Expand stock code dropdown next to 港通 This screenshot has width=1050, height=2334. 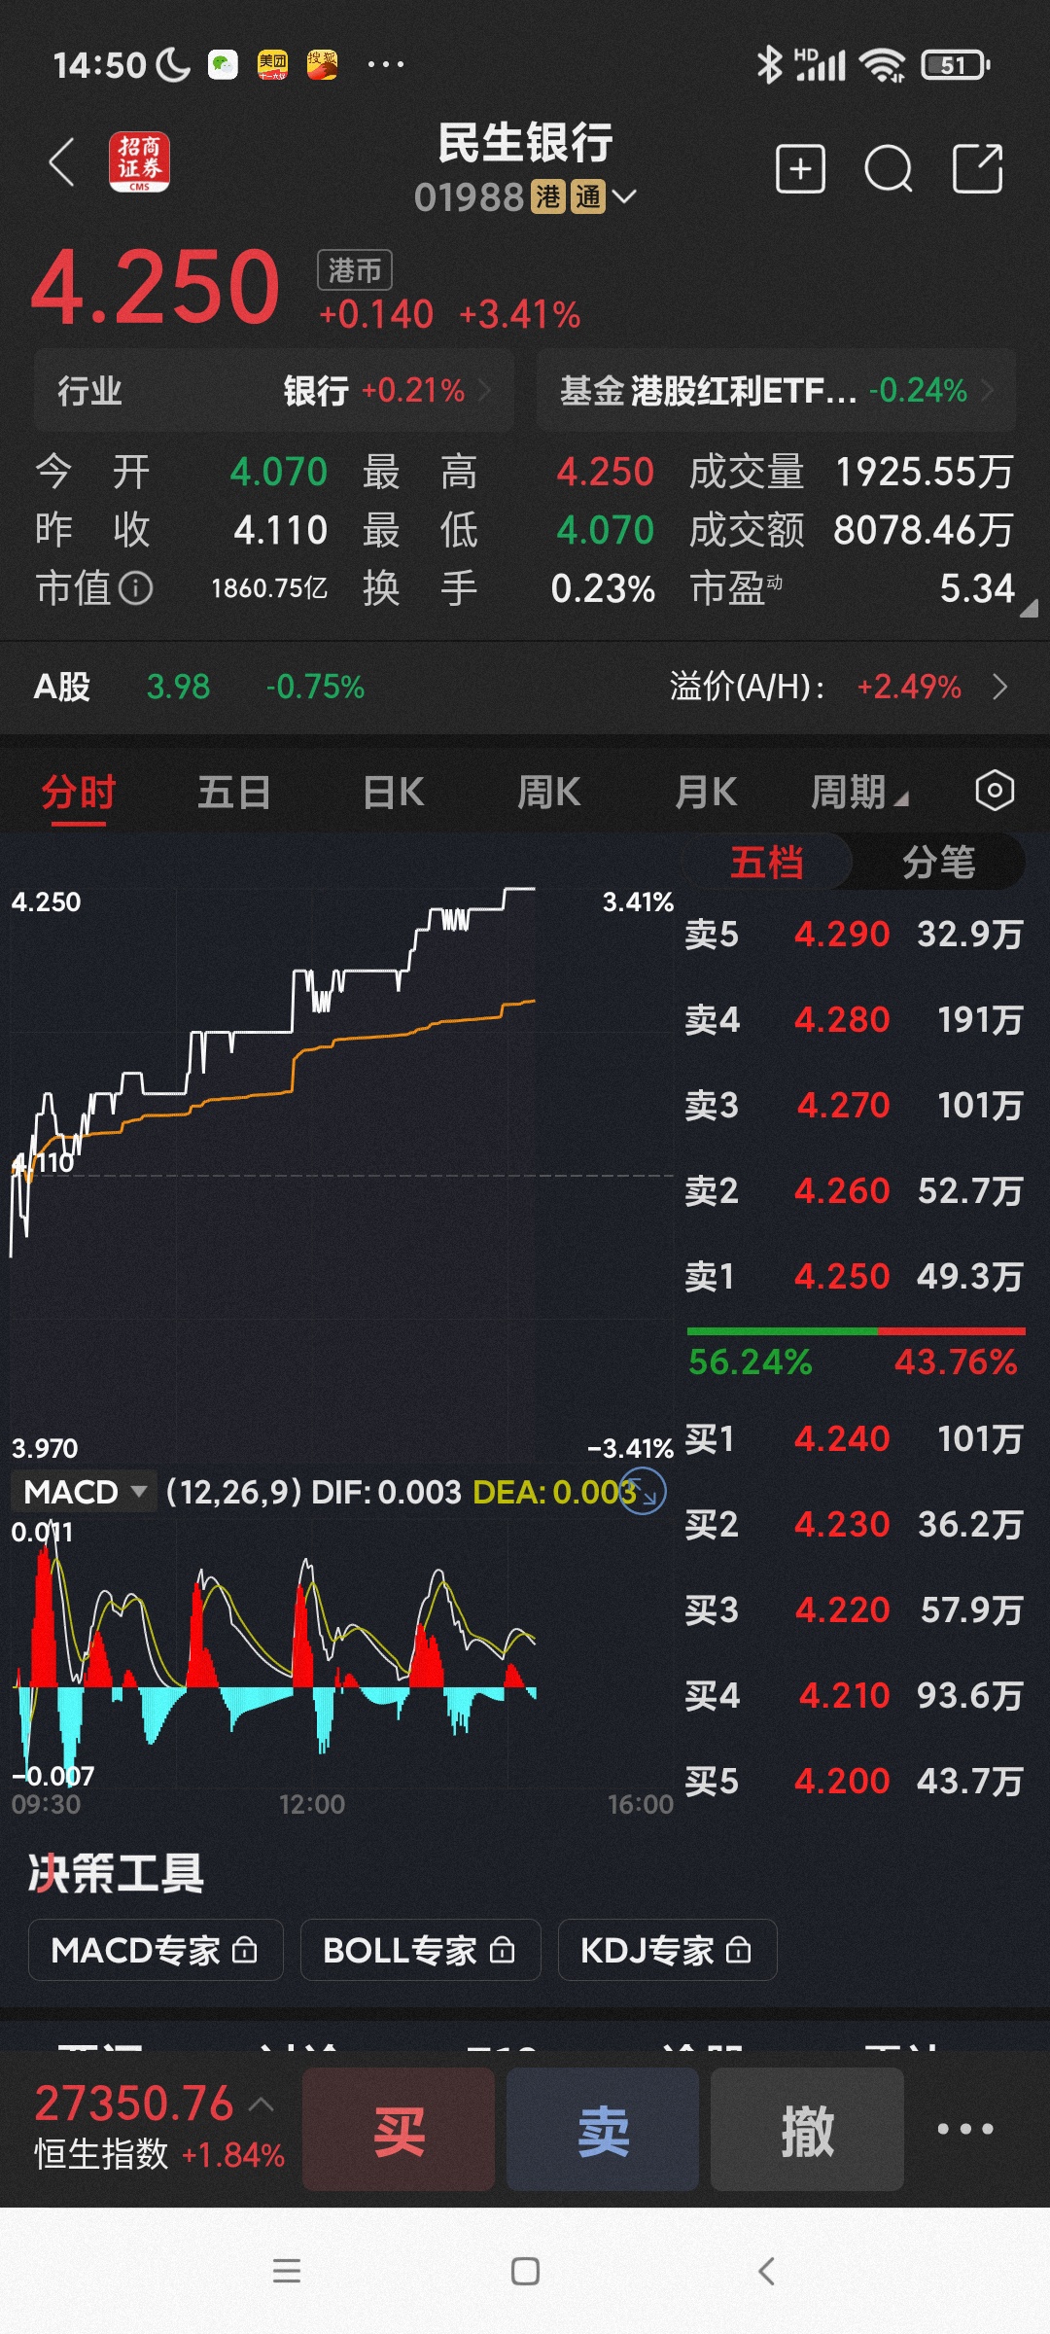(x=624, y=197)
